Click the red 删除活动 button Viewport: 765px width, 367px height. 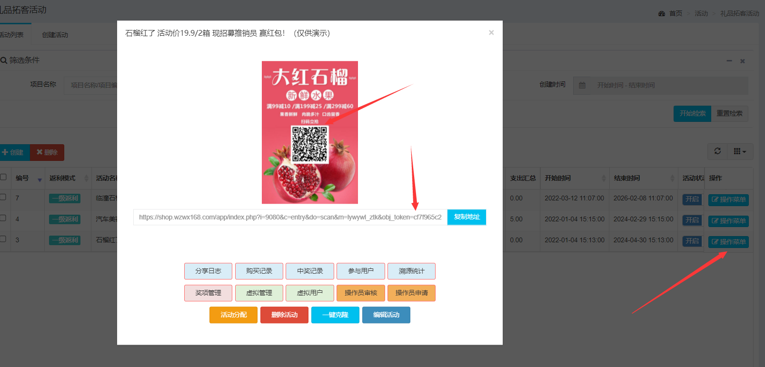pos(284,315)
